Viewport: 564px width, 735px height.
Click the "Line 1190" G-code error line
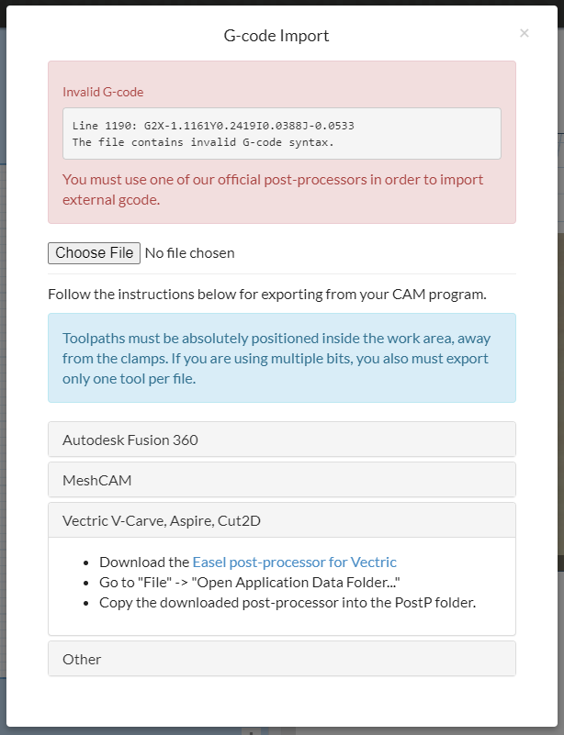(213, 126)
